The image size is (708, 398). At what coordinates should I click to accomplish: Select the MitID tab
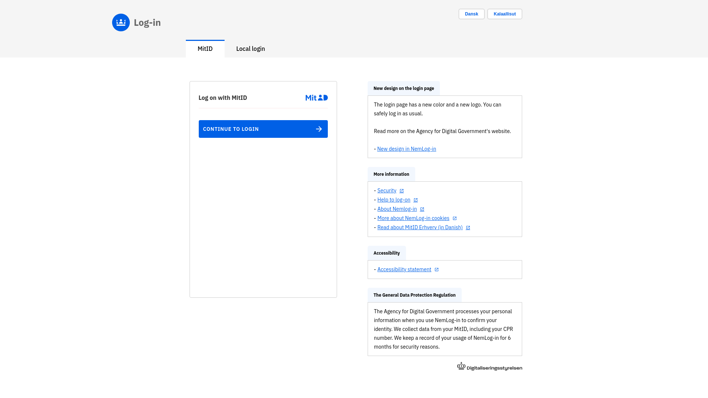pos(205,49)
